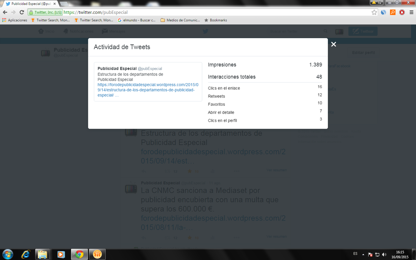The width and height of the screenshot is (416, 260).
Task: Click the volume speaker icon in system tray
Action: 384,254
